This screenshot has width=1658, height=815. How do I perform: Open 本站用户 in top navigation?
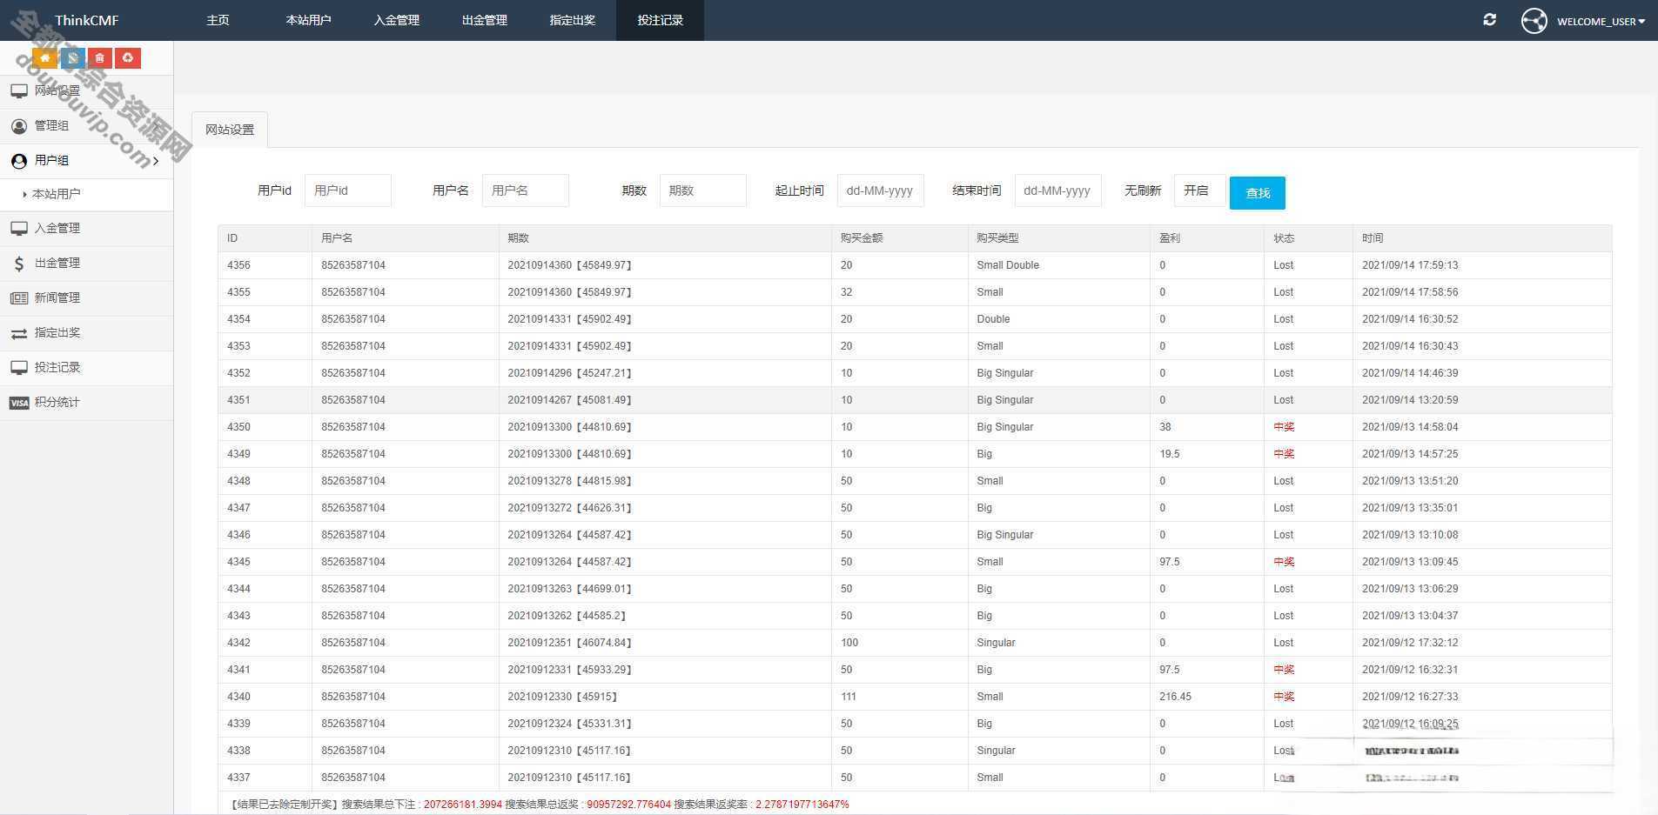(x=308, y=20)
